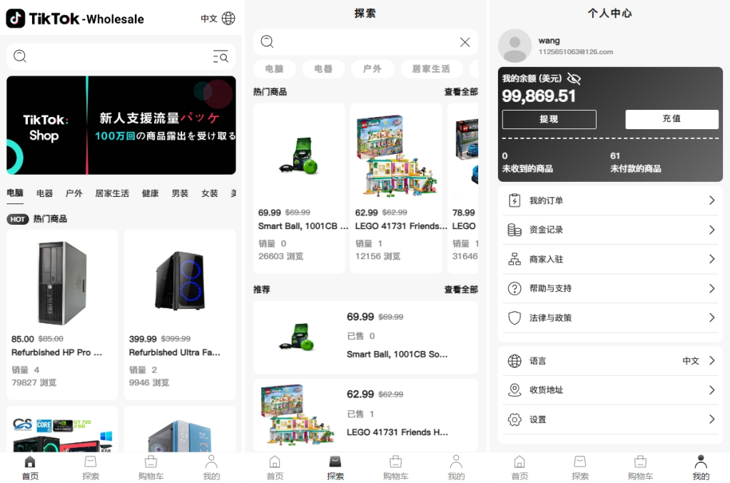Tap the user avatar for wang
This screenshot has height=483, width=730.
point(515,46)
